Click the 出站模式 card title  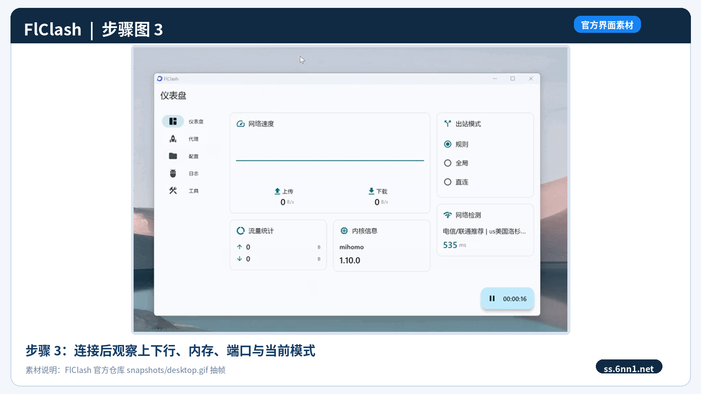(468, 124)
